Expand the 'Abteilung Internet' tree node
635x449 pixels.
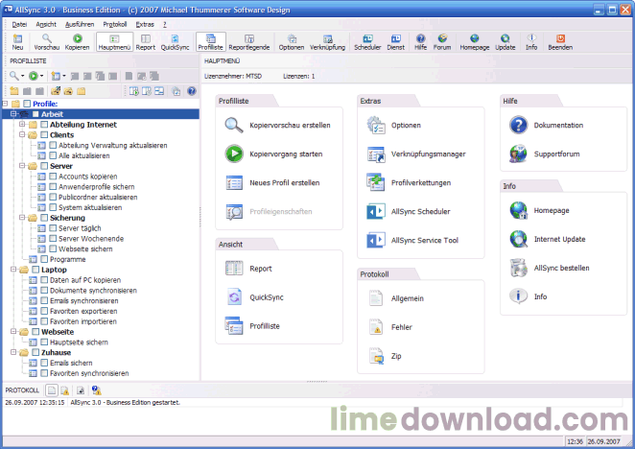click(x=22, y=124)
